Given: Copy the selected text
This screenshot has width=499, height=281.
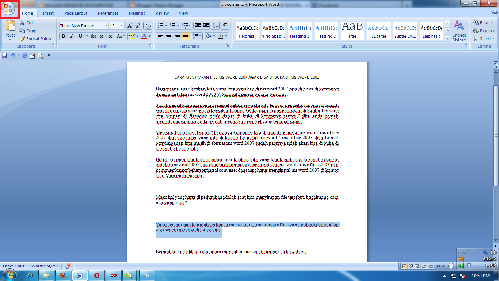Looking at the screenshot, I should 28,31.
